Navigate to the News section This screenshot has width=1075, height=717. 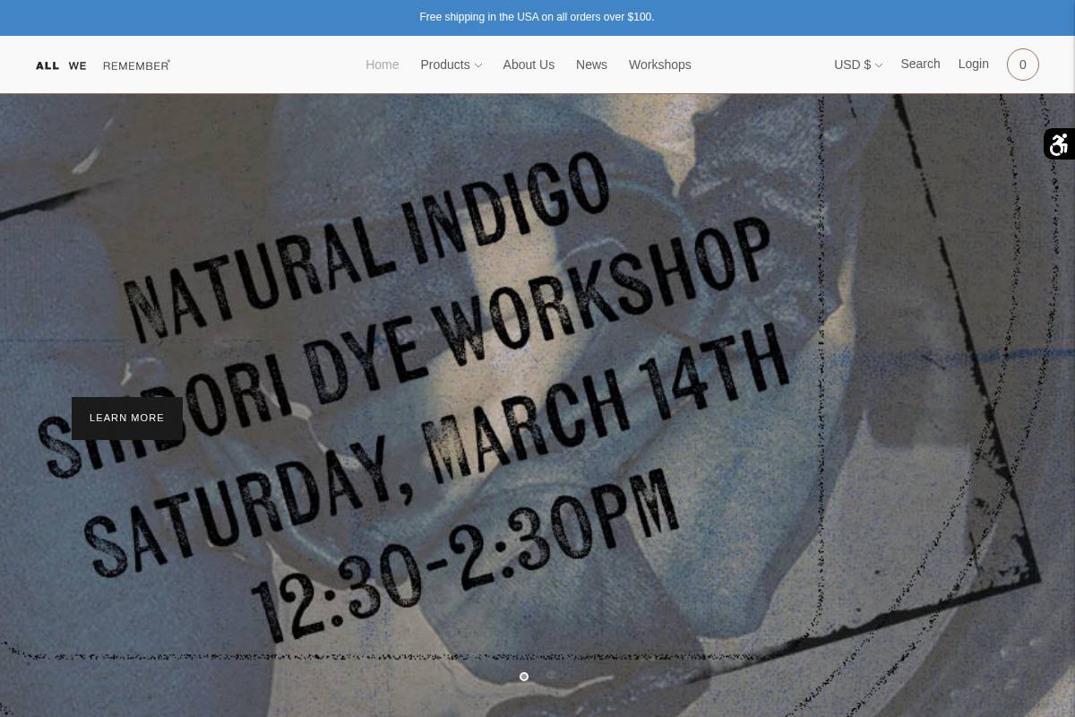point(591,65)
